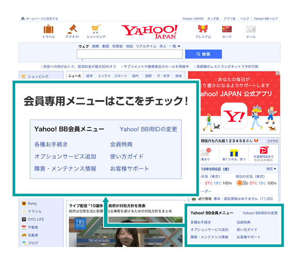Open the Yahoo! JAPAN 公式アプリ ad banner

pos(240,102)
